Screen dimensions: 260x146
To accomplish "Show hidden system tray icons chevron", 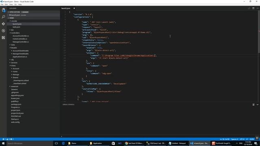I will coord(237,143).
